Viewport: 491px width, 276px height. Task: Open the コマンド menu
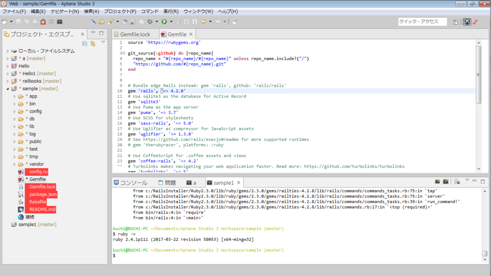tap(150, 11)
